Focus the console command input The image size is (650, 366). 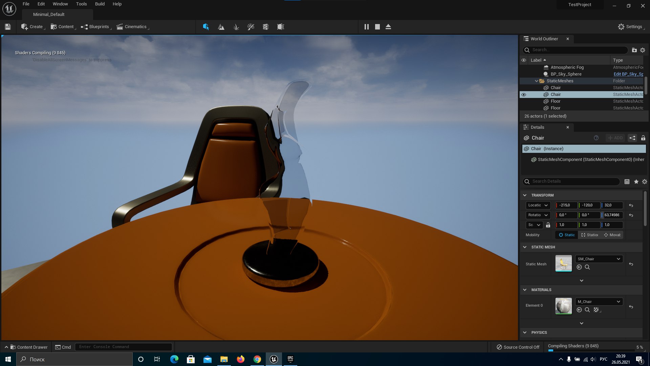tap(123, 347)
